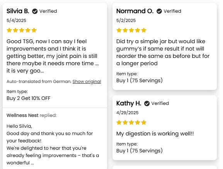This screenshot has width=223, height=169.
Task: Click 'Wellness Nest replied' header
Action: (32, 115)
